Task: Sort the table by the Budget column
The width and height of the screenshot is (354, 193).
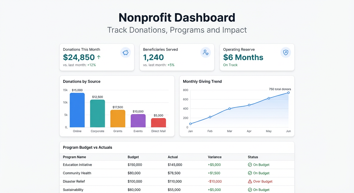Action: click(x=133, y=157)
